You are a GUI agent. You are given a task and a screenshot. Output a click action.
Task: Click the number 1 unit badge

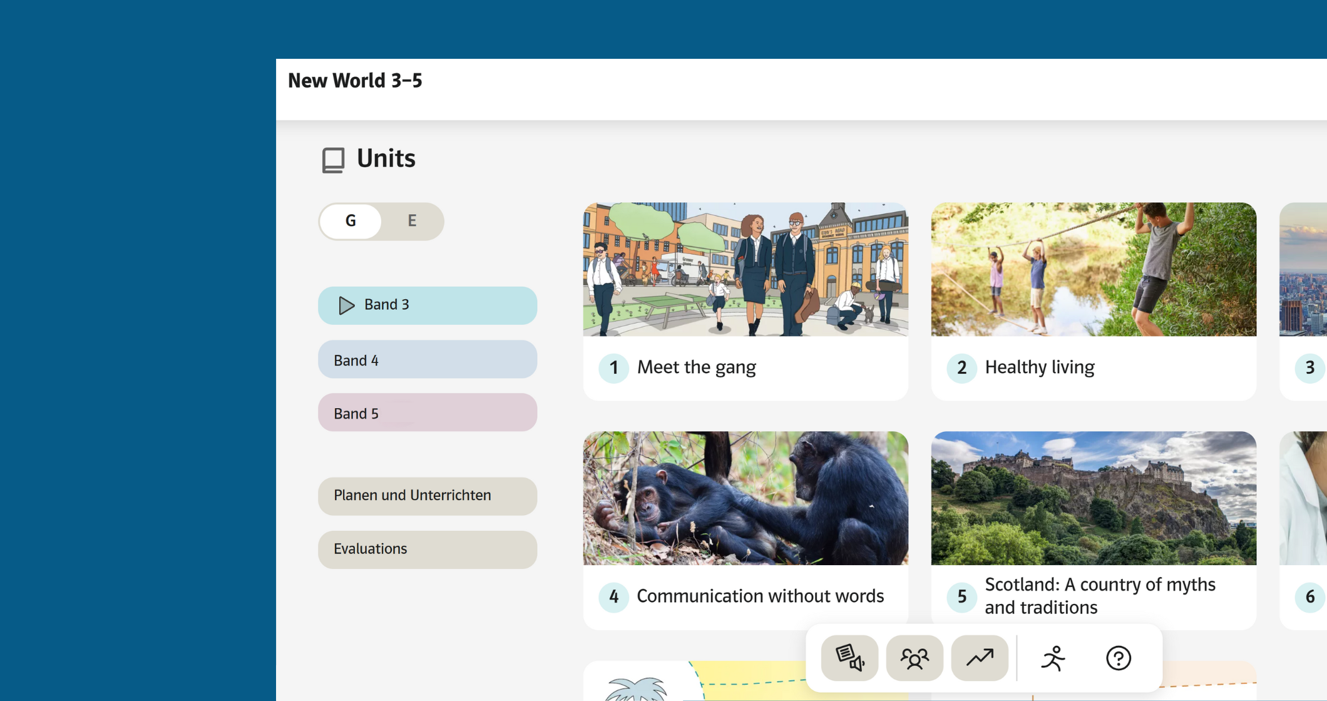[x=613, y=367]
